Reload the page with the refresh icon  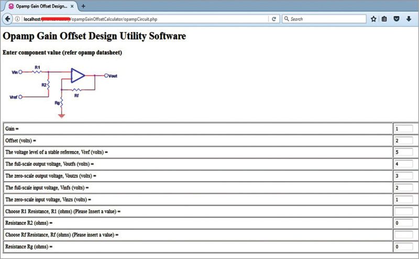pos(274,19)
